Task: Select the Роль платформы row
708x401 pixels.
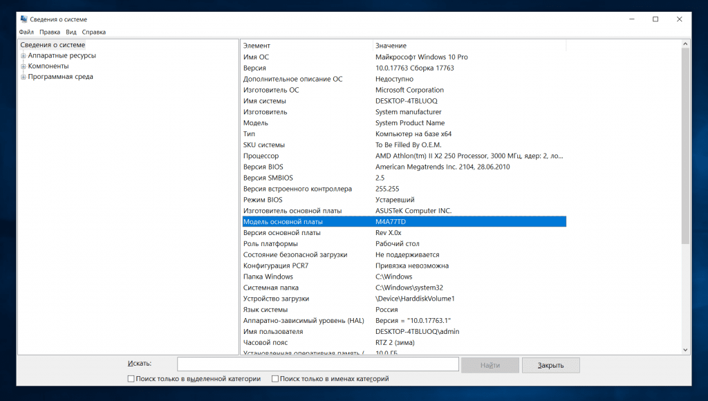Action: point(404,244)
